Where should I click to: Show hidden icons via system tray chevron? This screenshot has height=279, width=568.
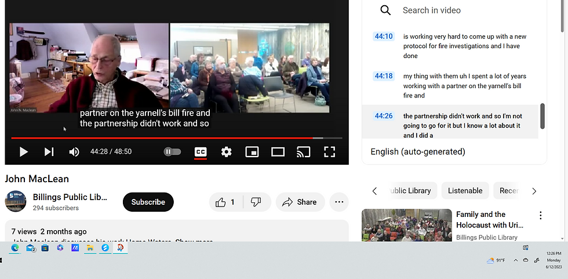pyautogui.click(x=515, y=260)
